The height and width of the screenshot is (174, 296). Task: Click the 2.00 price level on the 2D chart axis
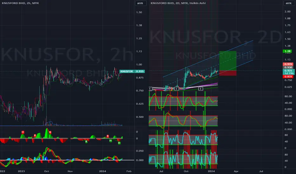pyautogui.click(x=287, y=11)
